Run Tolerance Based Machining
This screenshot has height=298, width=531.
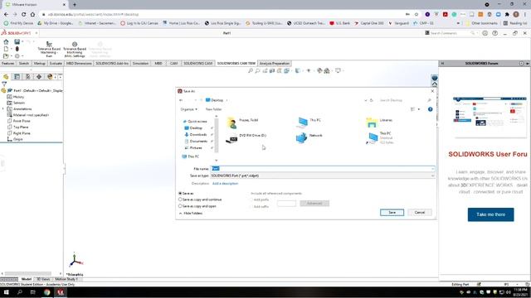tap(49, 50)
